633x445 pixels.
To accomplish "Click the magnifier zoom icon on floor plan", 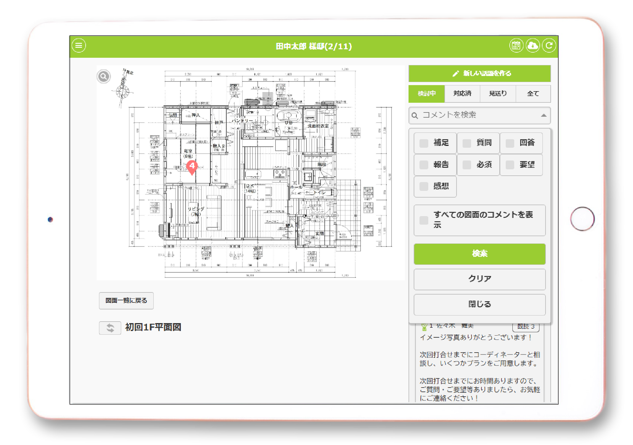I will (x=104, y=76).
